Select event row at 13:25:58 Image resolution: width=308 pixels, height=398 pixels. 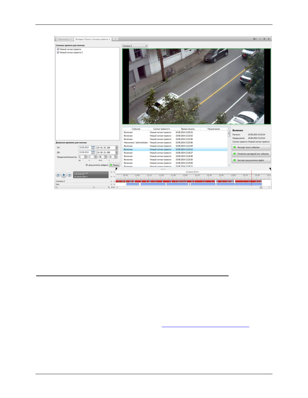tap(175, 163)
